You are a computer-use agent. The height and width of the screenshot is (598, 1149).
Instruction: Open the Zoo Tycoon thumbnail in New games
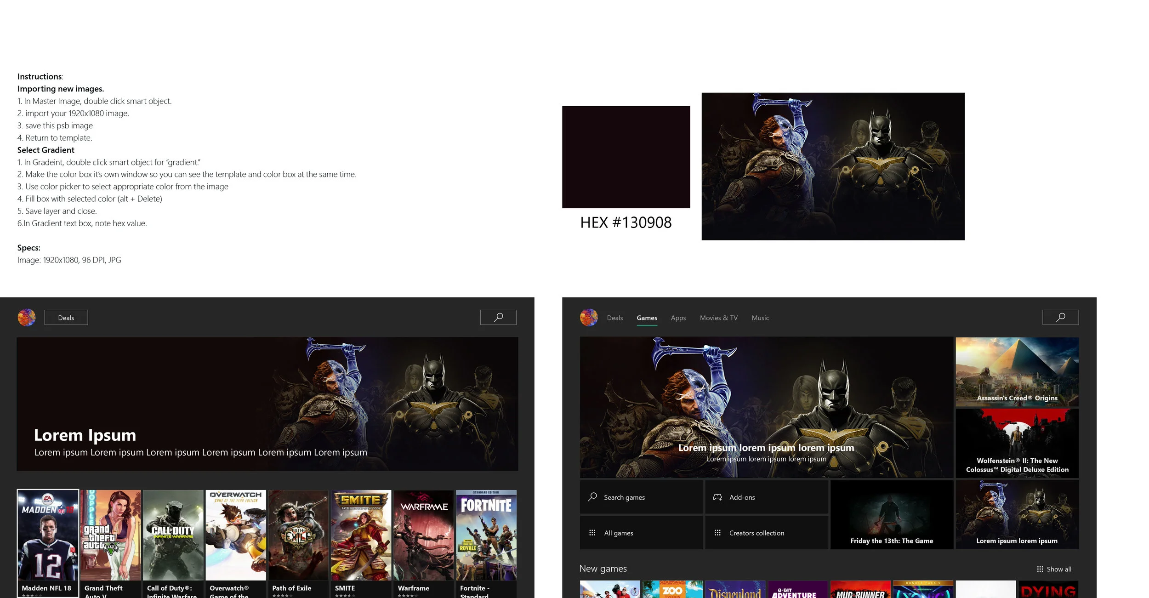click(x=672, y=589)
